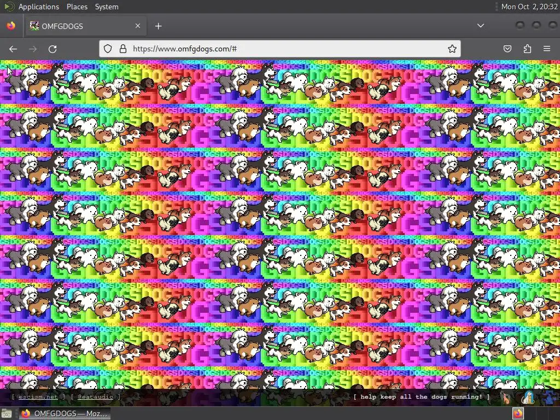
Task: Open the System menu
Action: coord(107,7)
